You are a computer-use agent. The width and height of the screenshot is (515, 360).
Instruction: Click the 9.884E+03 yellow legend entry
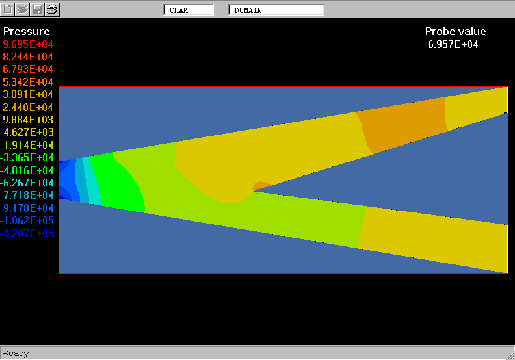pyautogui.click(x=28, y=120)
